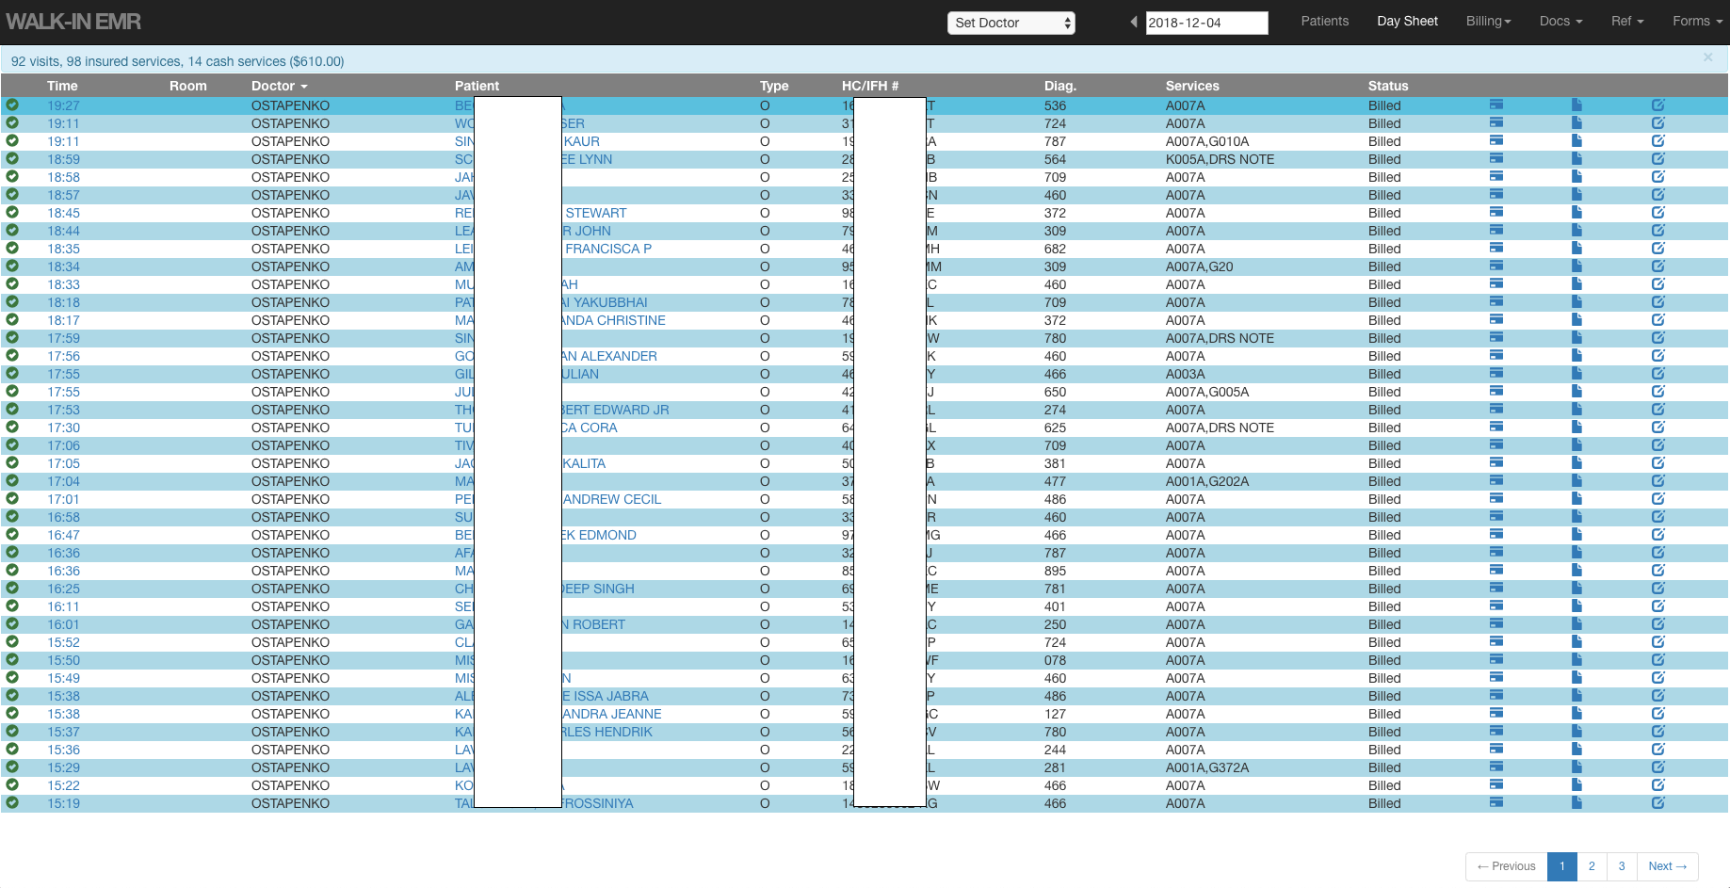This screenshot has height=888, width=1730.
Task: Open the 19:27 visit time link
Action: click(63, 105)
